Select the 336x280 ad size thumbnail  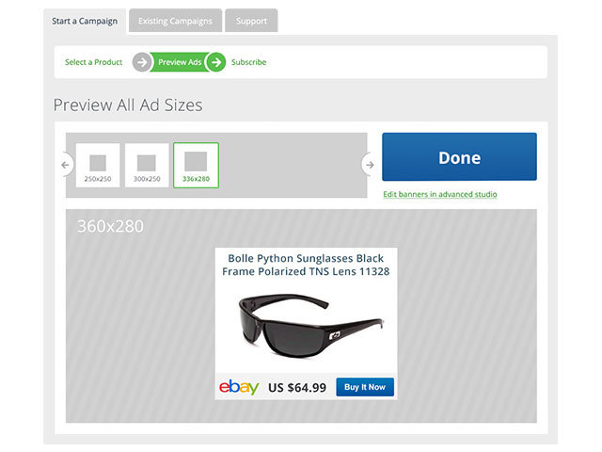(x=196, y=166)
